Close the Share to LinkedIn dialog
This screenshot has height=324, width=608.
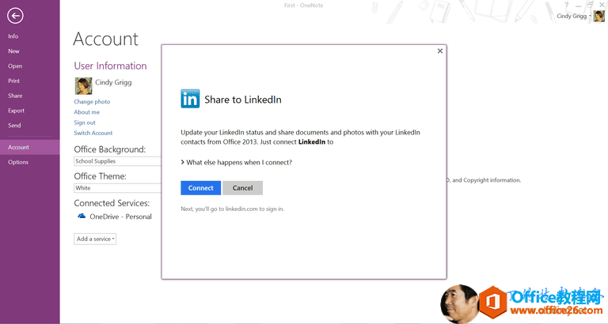(x=440, y=51)
